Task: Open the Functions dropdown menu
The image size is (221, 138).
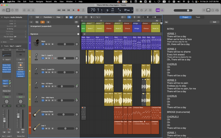Action: 49,17
